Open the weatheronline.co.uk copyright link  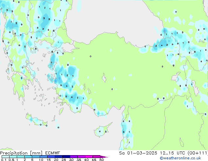click(180, 158)
